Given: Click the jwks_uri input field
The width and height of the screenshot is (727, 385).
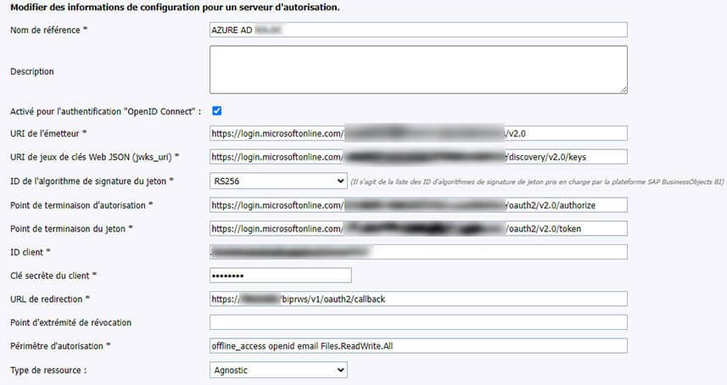Looking at the screenshot, I should point(418,157).
